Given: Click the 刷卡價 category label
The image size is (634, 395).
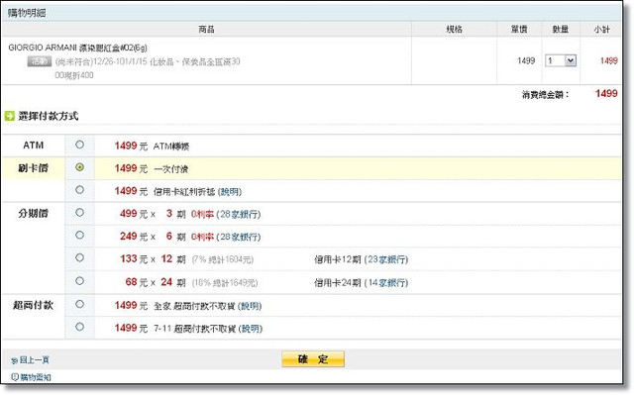Looking at the screenshot, I should coord(33,168).
